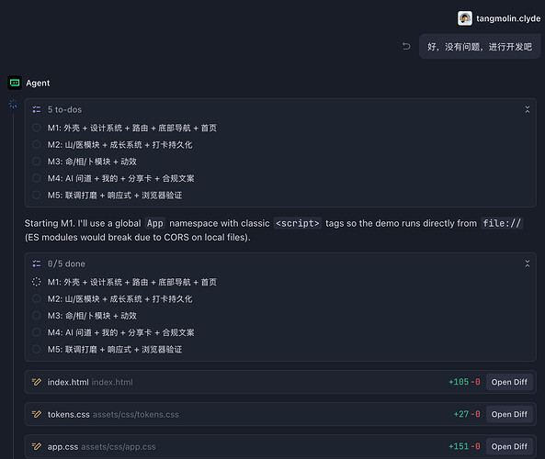This screenshot has width=545, height=459.
Task: Toggle the M3 circle in 5 to-dos list
Action: [x=36, y=162]
